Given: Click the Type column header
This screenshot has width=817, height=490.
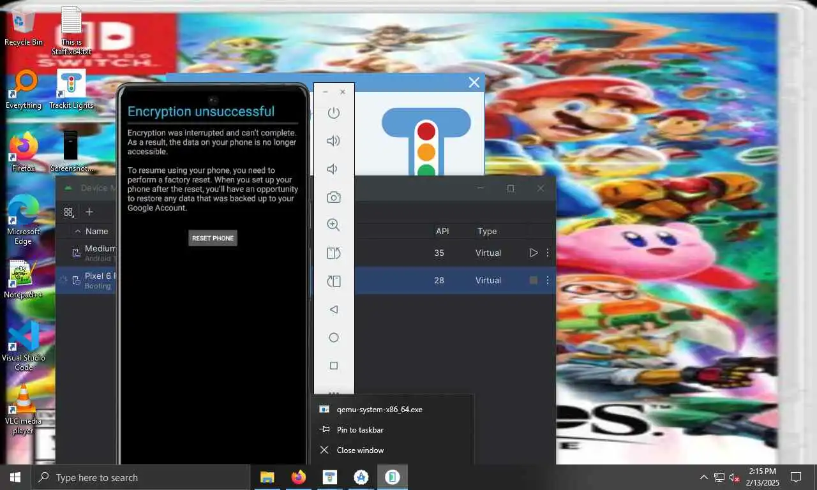Looking at the screenshot, I should (x=487, y=231).
